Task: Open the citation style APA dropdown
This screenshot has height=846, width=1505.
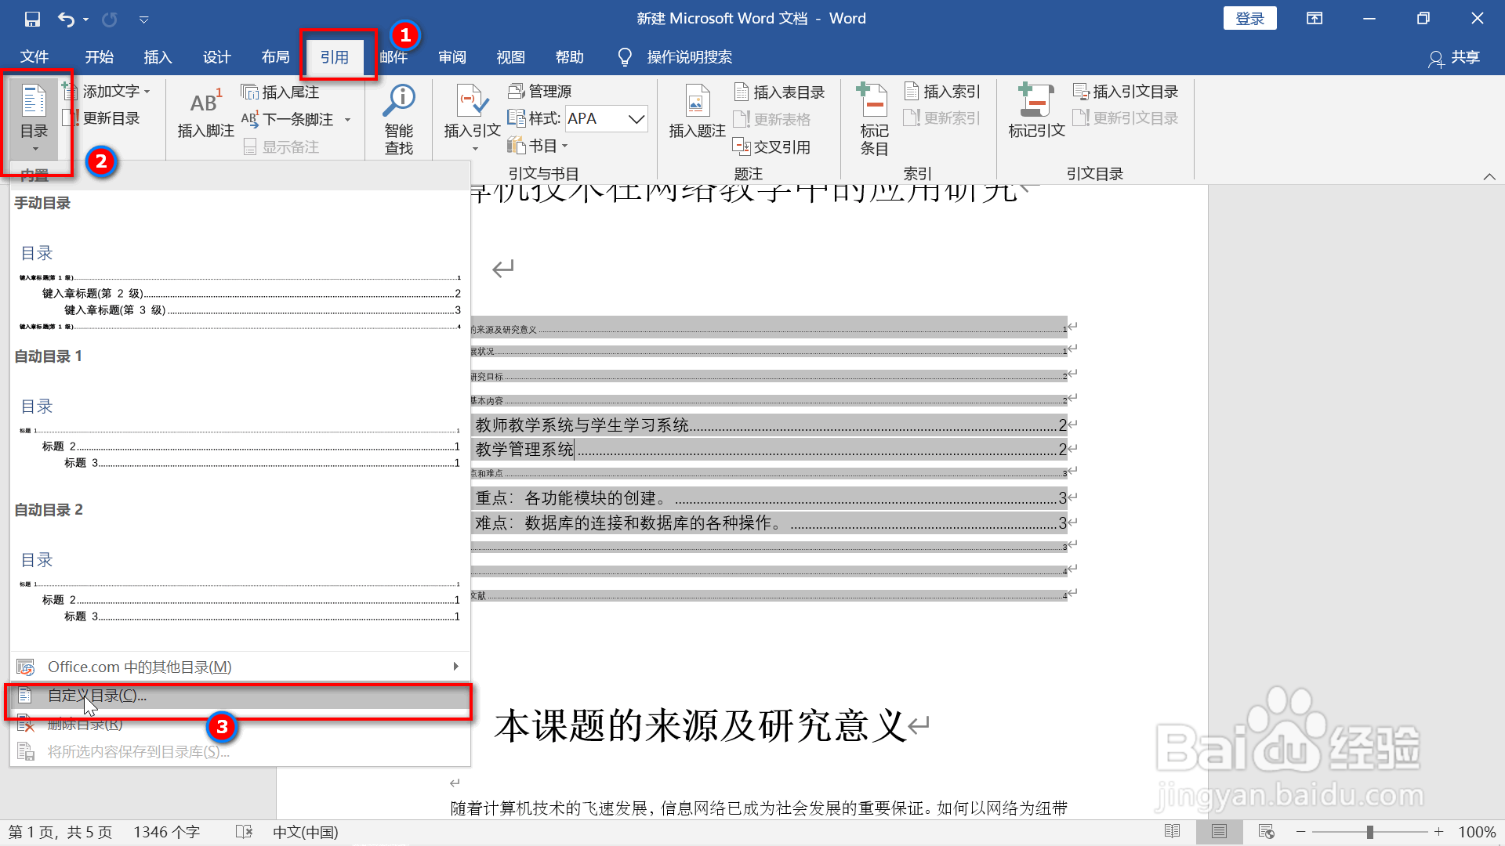Action: click(636, 119)
